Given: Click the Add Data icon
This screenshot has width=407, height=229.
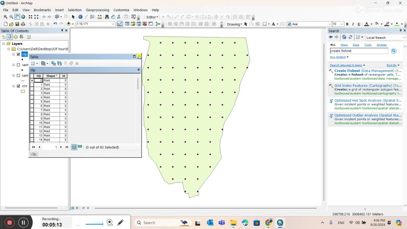Looking at the screenshot, I should [68, 24].
